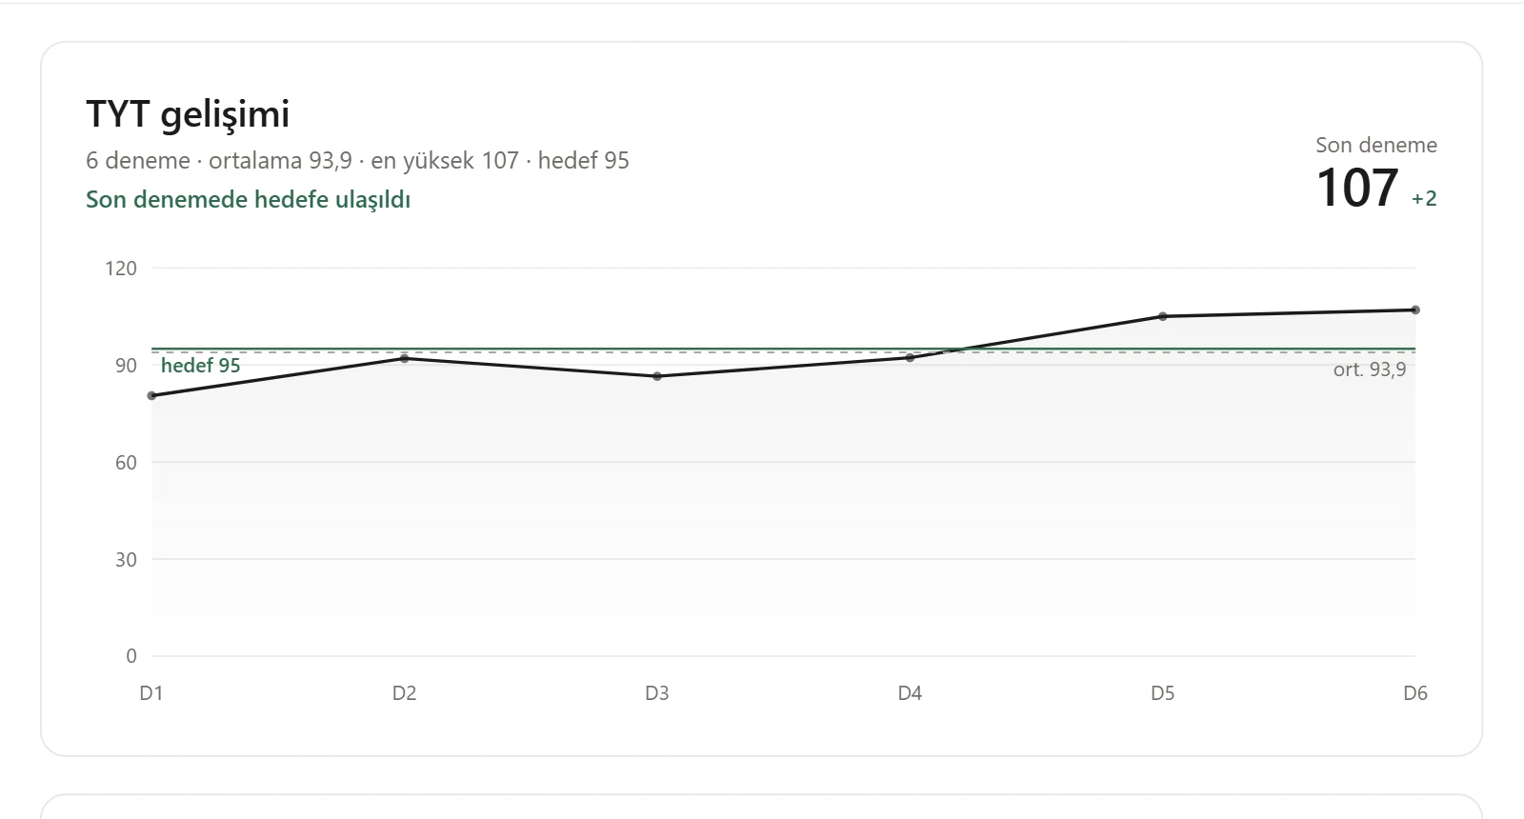Click the "+2" change indicator
Image resolution: width=1524 pixels, height=819 pixels.
1424,198
